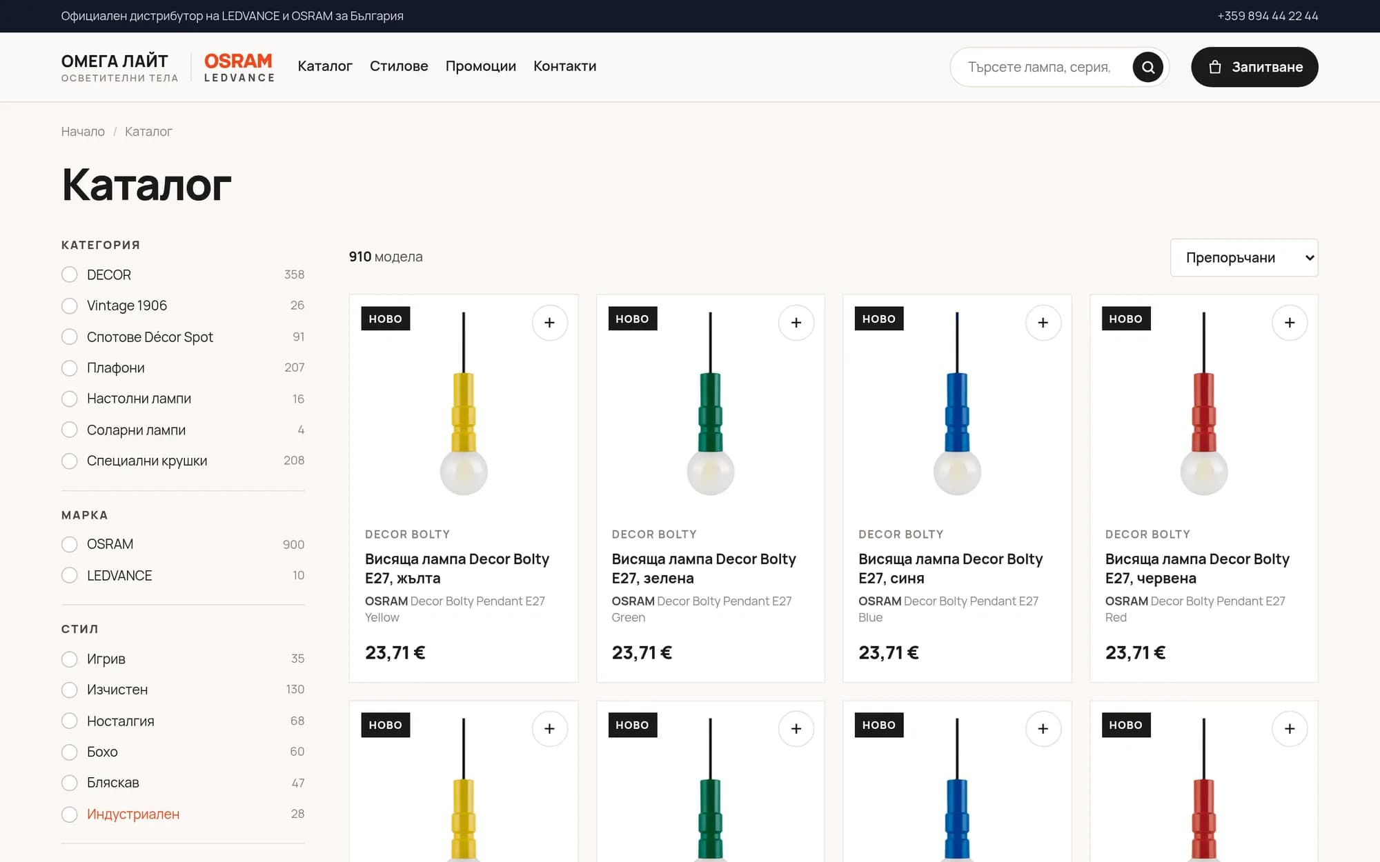Select the Специални крушки category filter
Image resolution: width=1380 pixels, height=862 pixels.
(x=182, y=461)
